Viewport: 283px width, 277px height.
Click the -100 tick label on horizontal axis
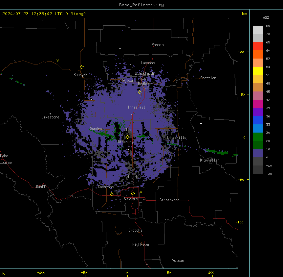41,272
